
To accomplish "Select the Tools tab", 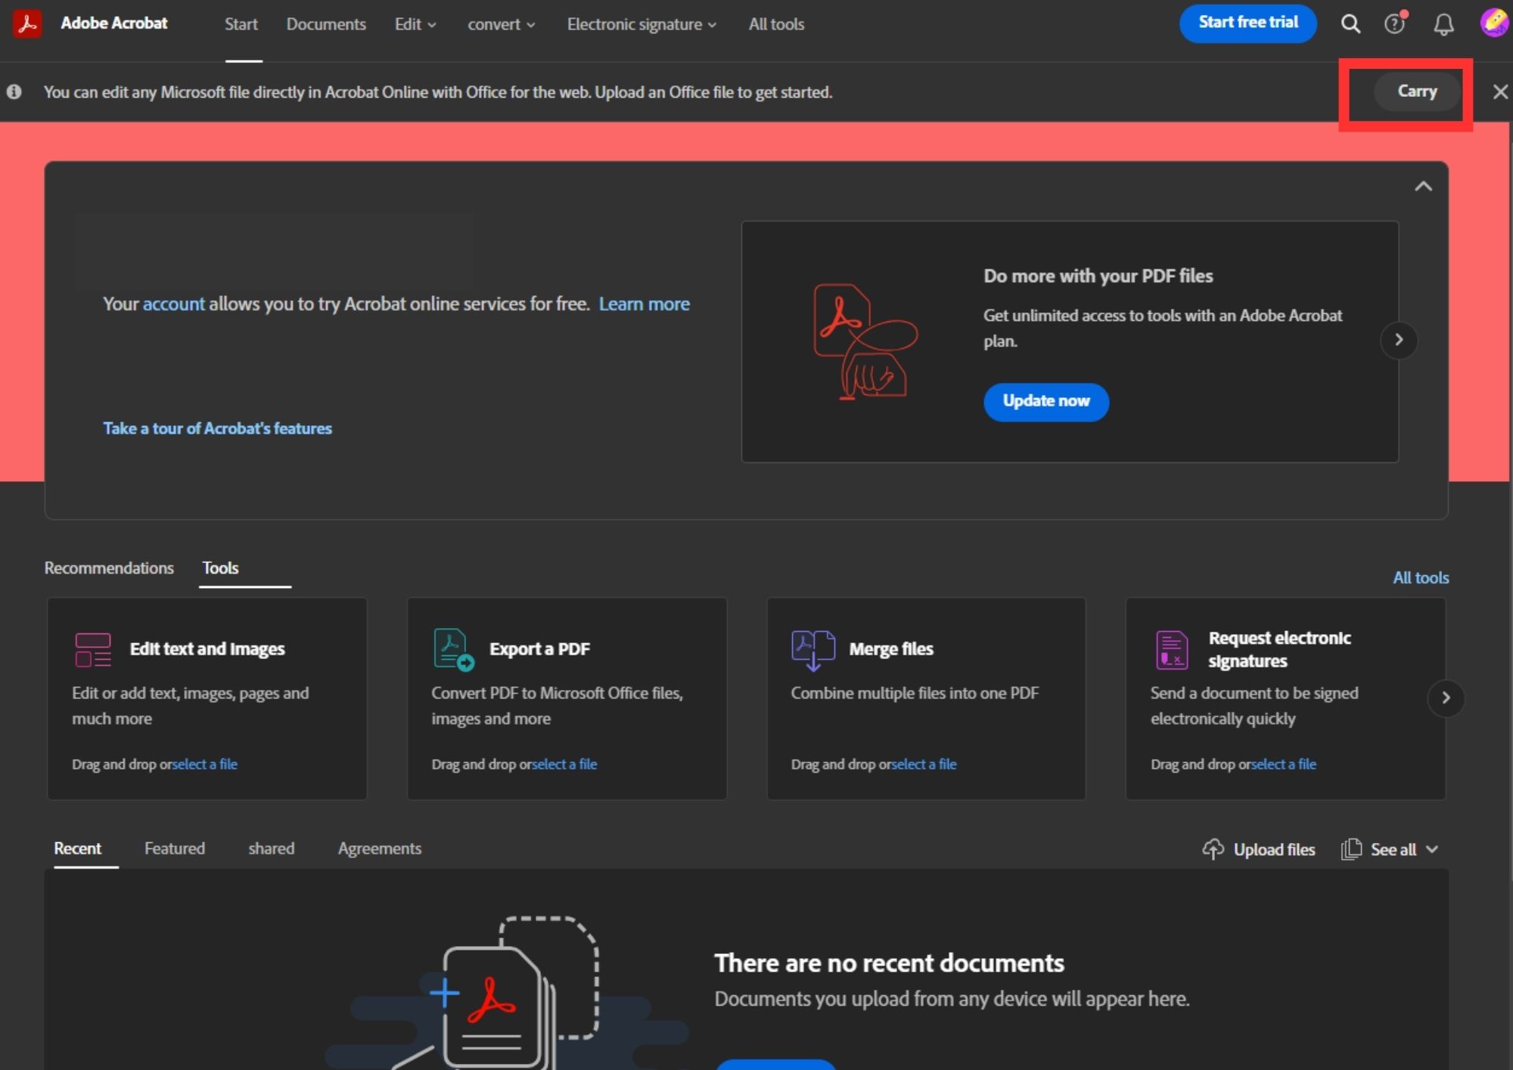I will click(x=220, y=568).
